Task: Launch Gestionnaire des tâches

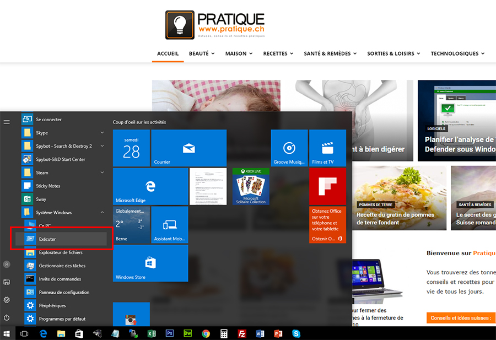Action: click(x=65, y=266)
